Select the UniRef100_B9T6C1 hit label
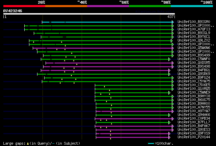Screen dimensions: 216x146 click(x=194, y=37)
